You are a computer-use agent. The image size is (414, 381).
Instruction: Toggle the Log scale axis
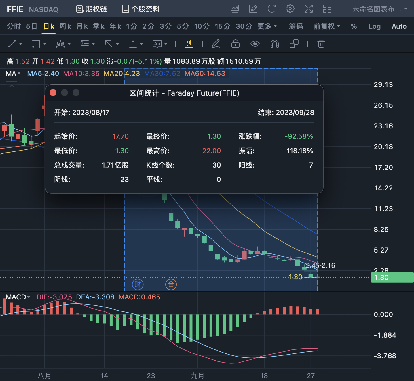(x=375, y=26)
